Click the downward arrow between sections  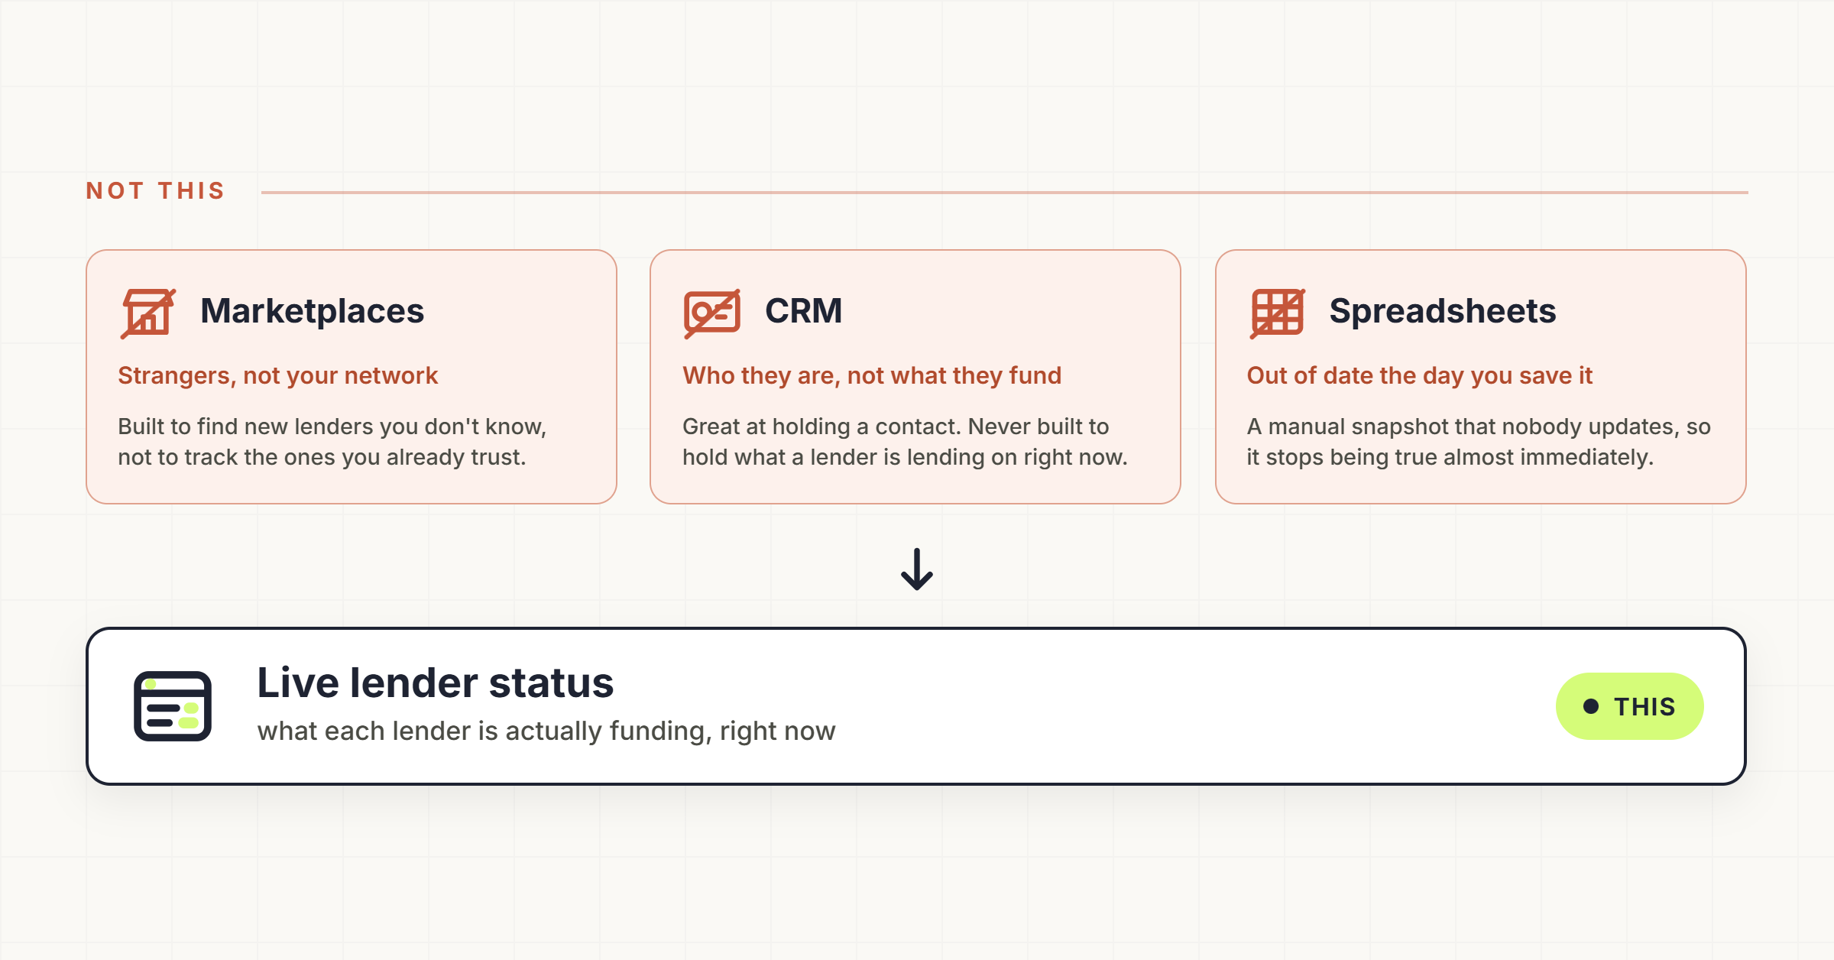point(917,569)
